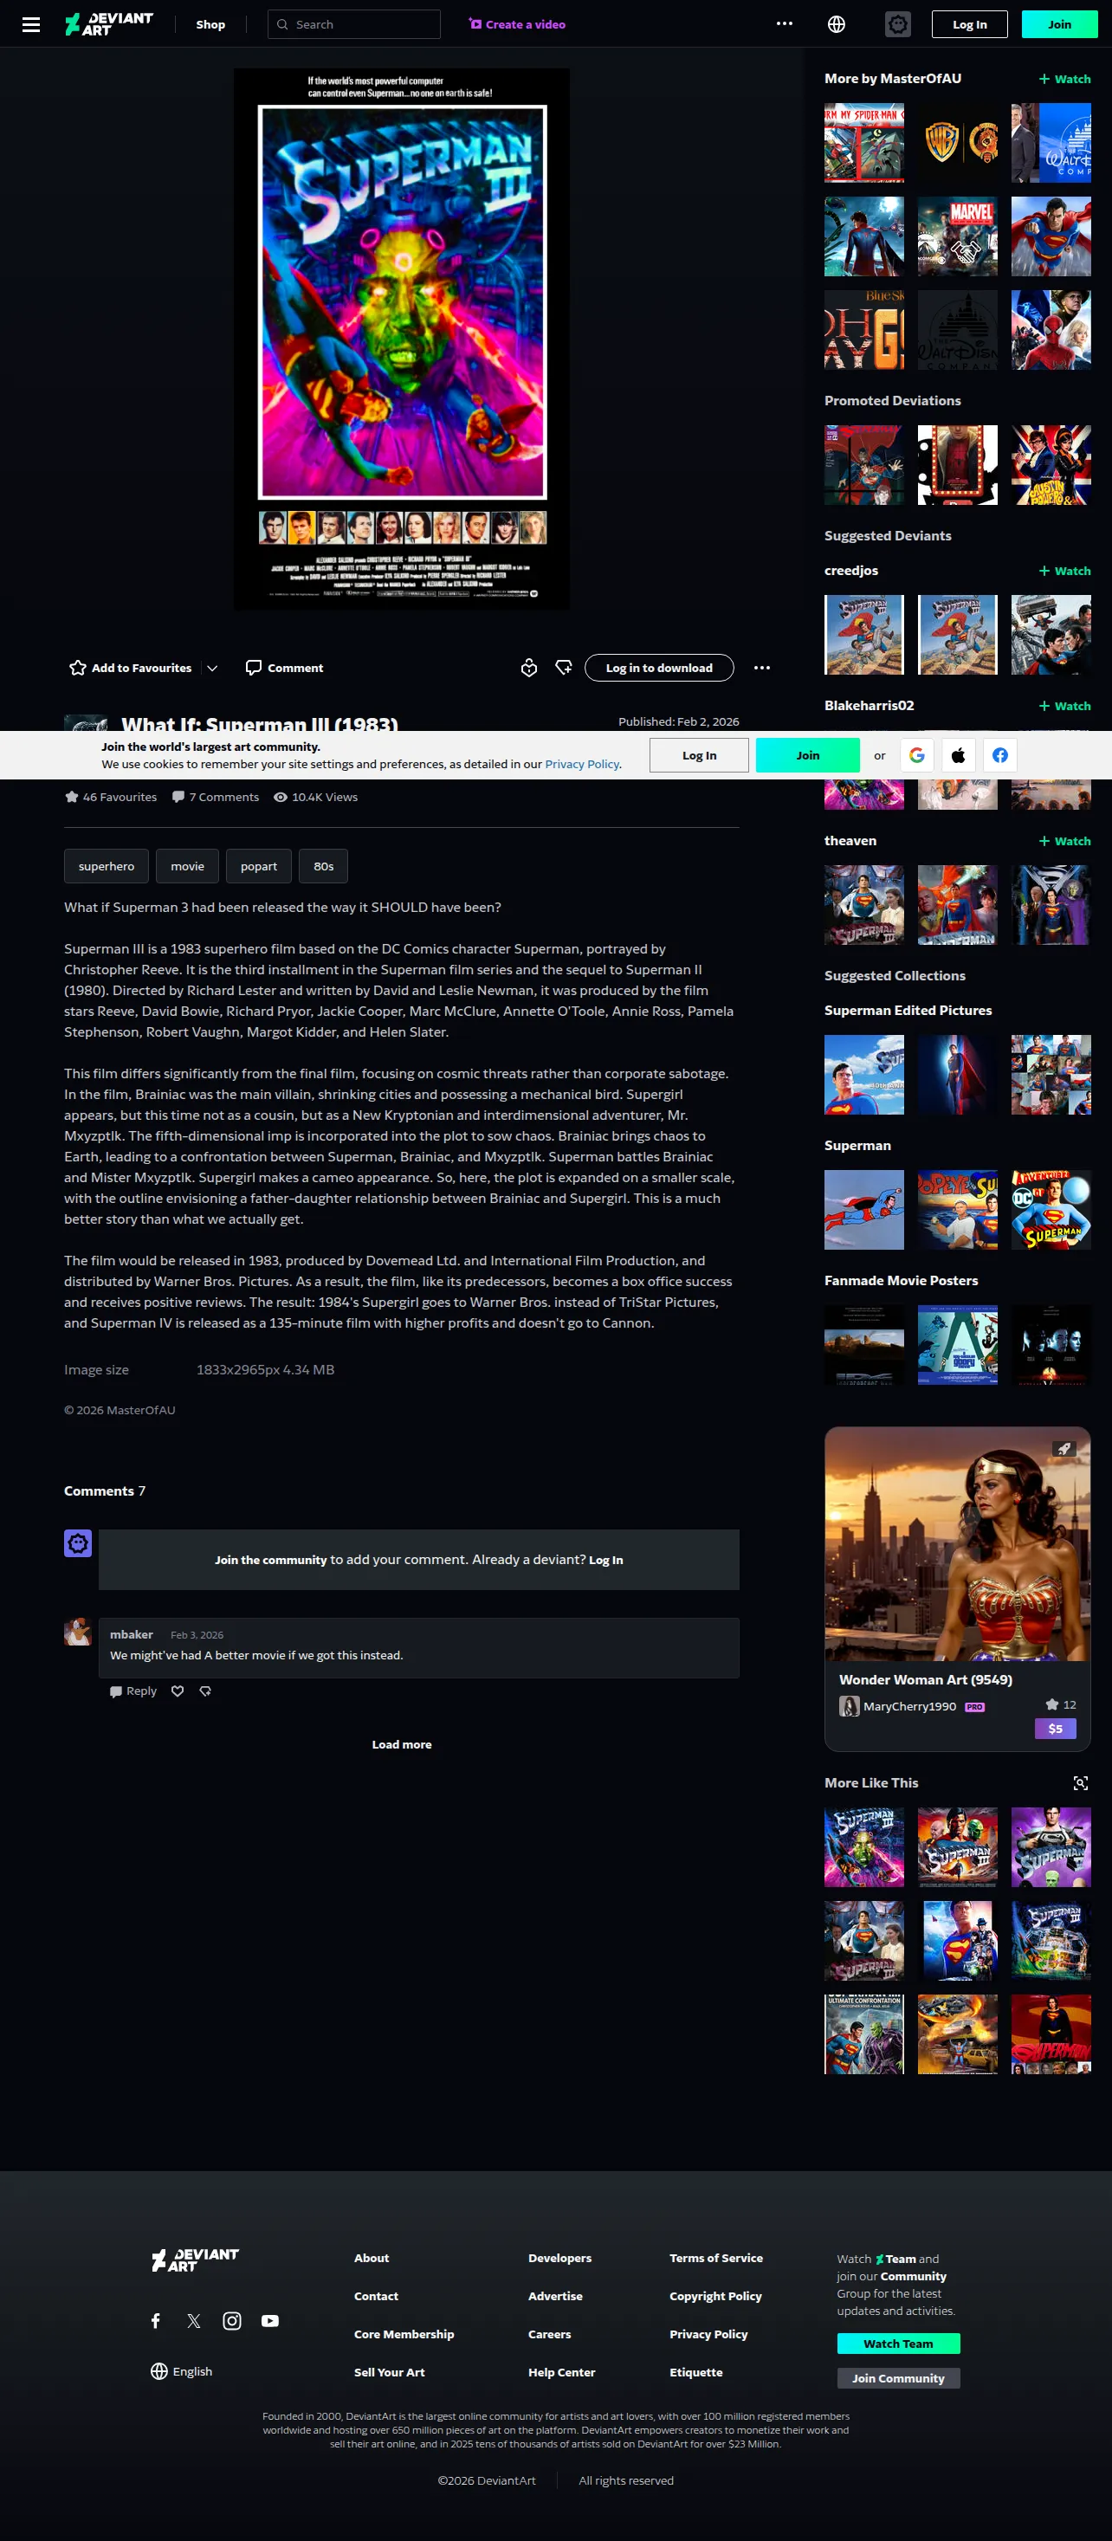The width and height of the screenshot is (1112, 2541).
Task: Click the footer DeviantArt logo
Action: [x=194, y=2260]
